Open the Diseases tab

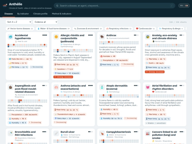9,14
